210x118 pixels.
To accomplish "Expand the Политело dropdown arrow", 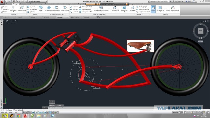I will (x=13, y=12).
